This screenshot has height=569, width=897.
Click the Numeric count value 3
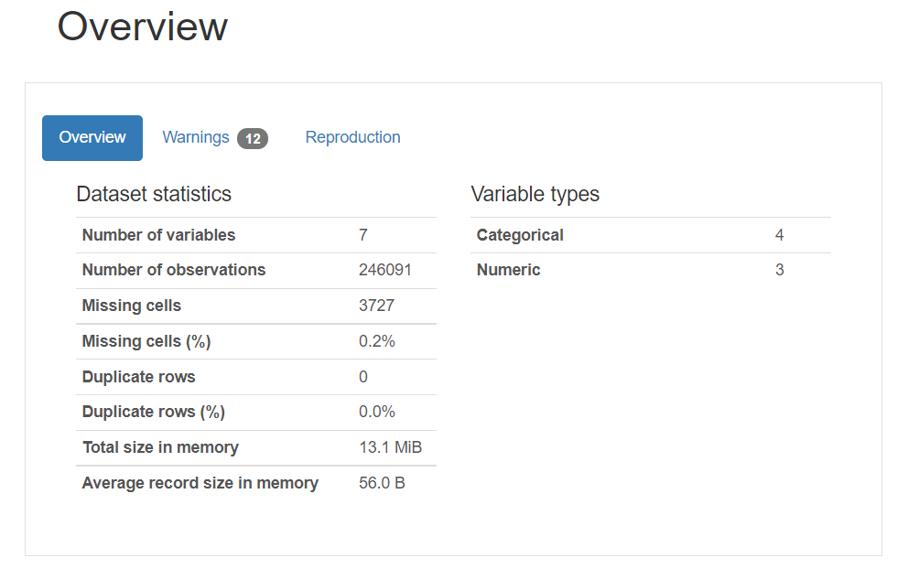[x=779, y=270]
